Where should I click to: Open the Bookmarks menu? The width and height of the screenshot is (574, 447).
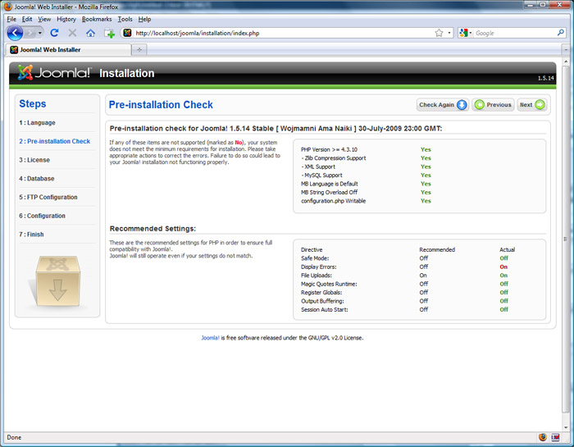tap(97, 19)
